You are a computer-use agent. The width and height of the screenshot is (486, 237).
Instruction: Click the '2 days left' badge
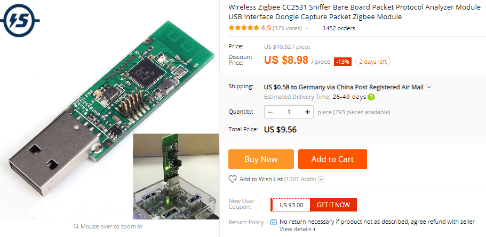point(373,62)
